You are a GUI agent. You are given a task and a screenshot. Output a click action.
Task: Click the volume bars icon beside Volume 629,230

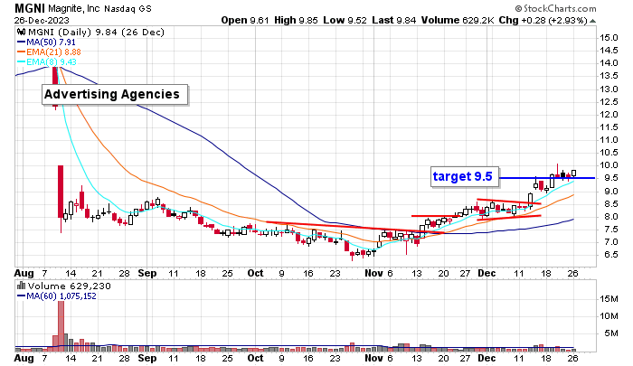21,286
